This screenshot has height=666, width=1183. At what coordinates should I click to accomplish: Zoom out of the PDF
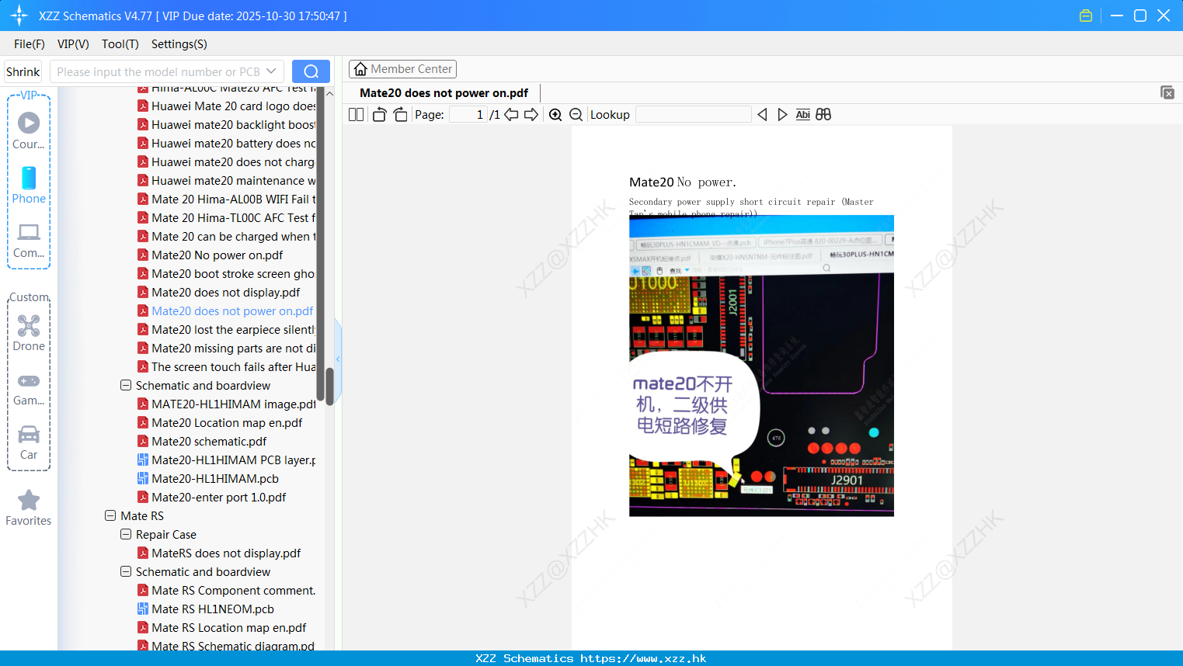click(576, 115)
